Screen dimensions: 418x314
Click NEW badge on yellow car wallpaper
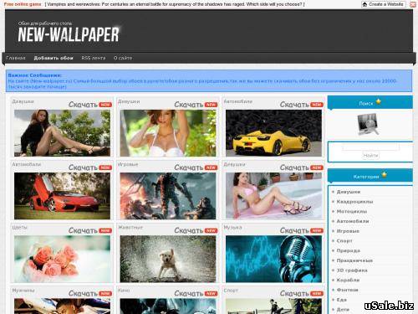coord(317,105)
